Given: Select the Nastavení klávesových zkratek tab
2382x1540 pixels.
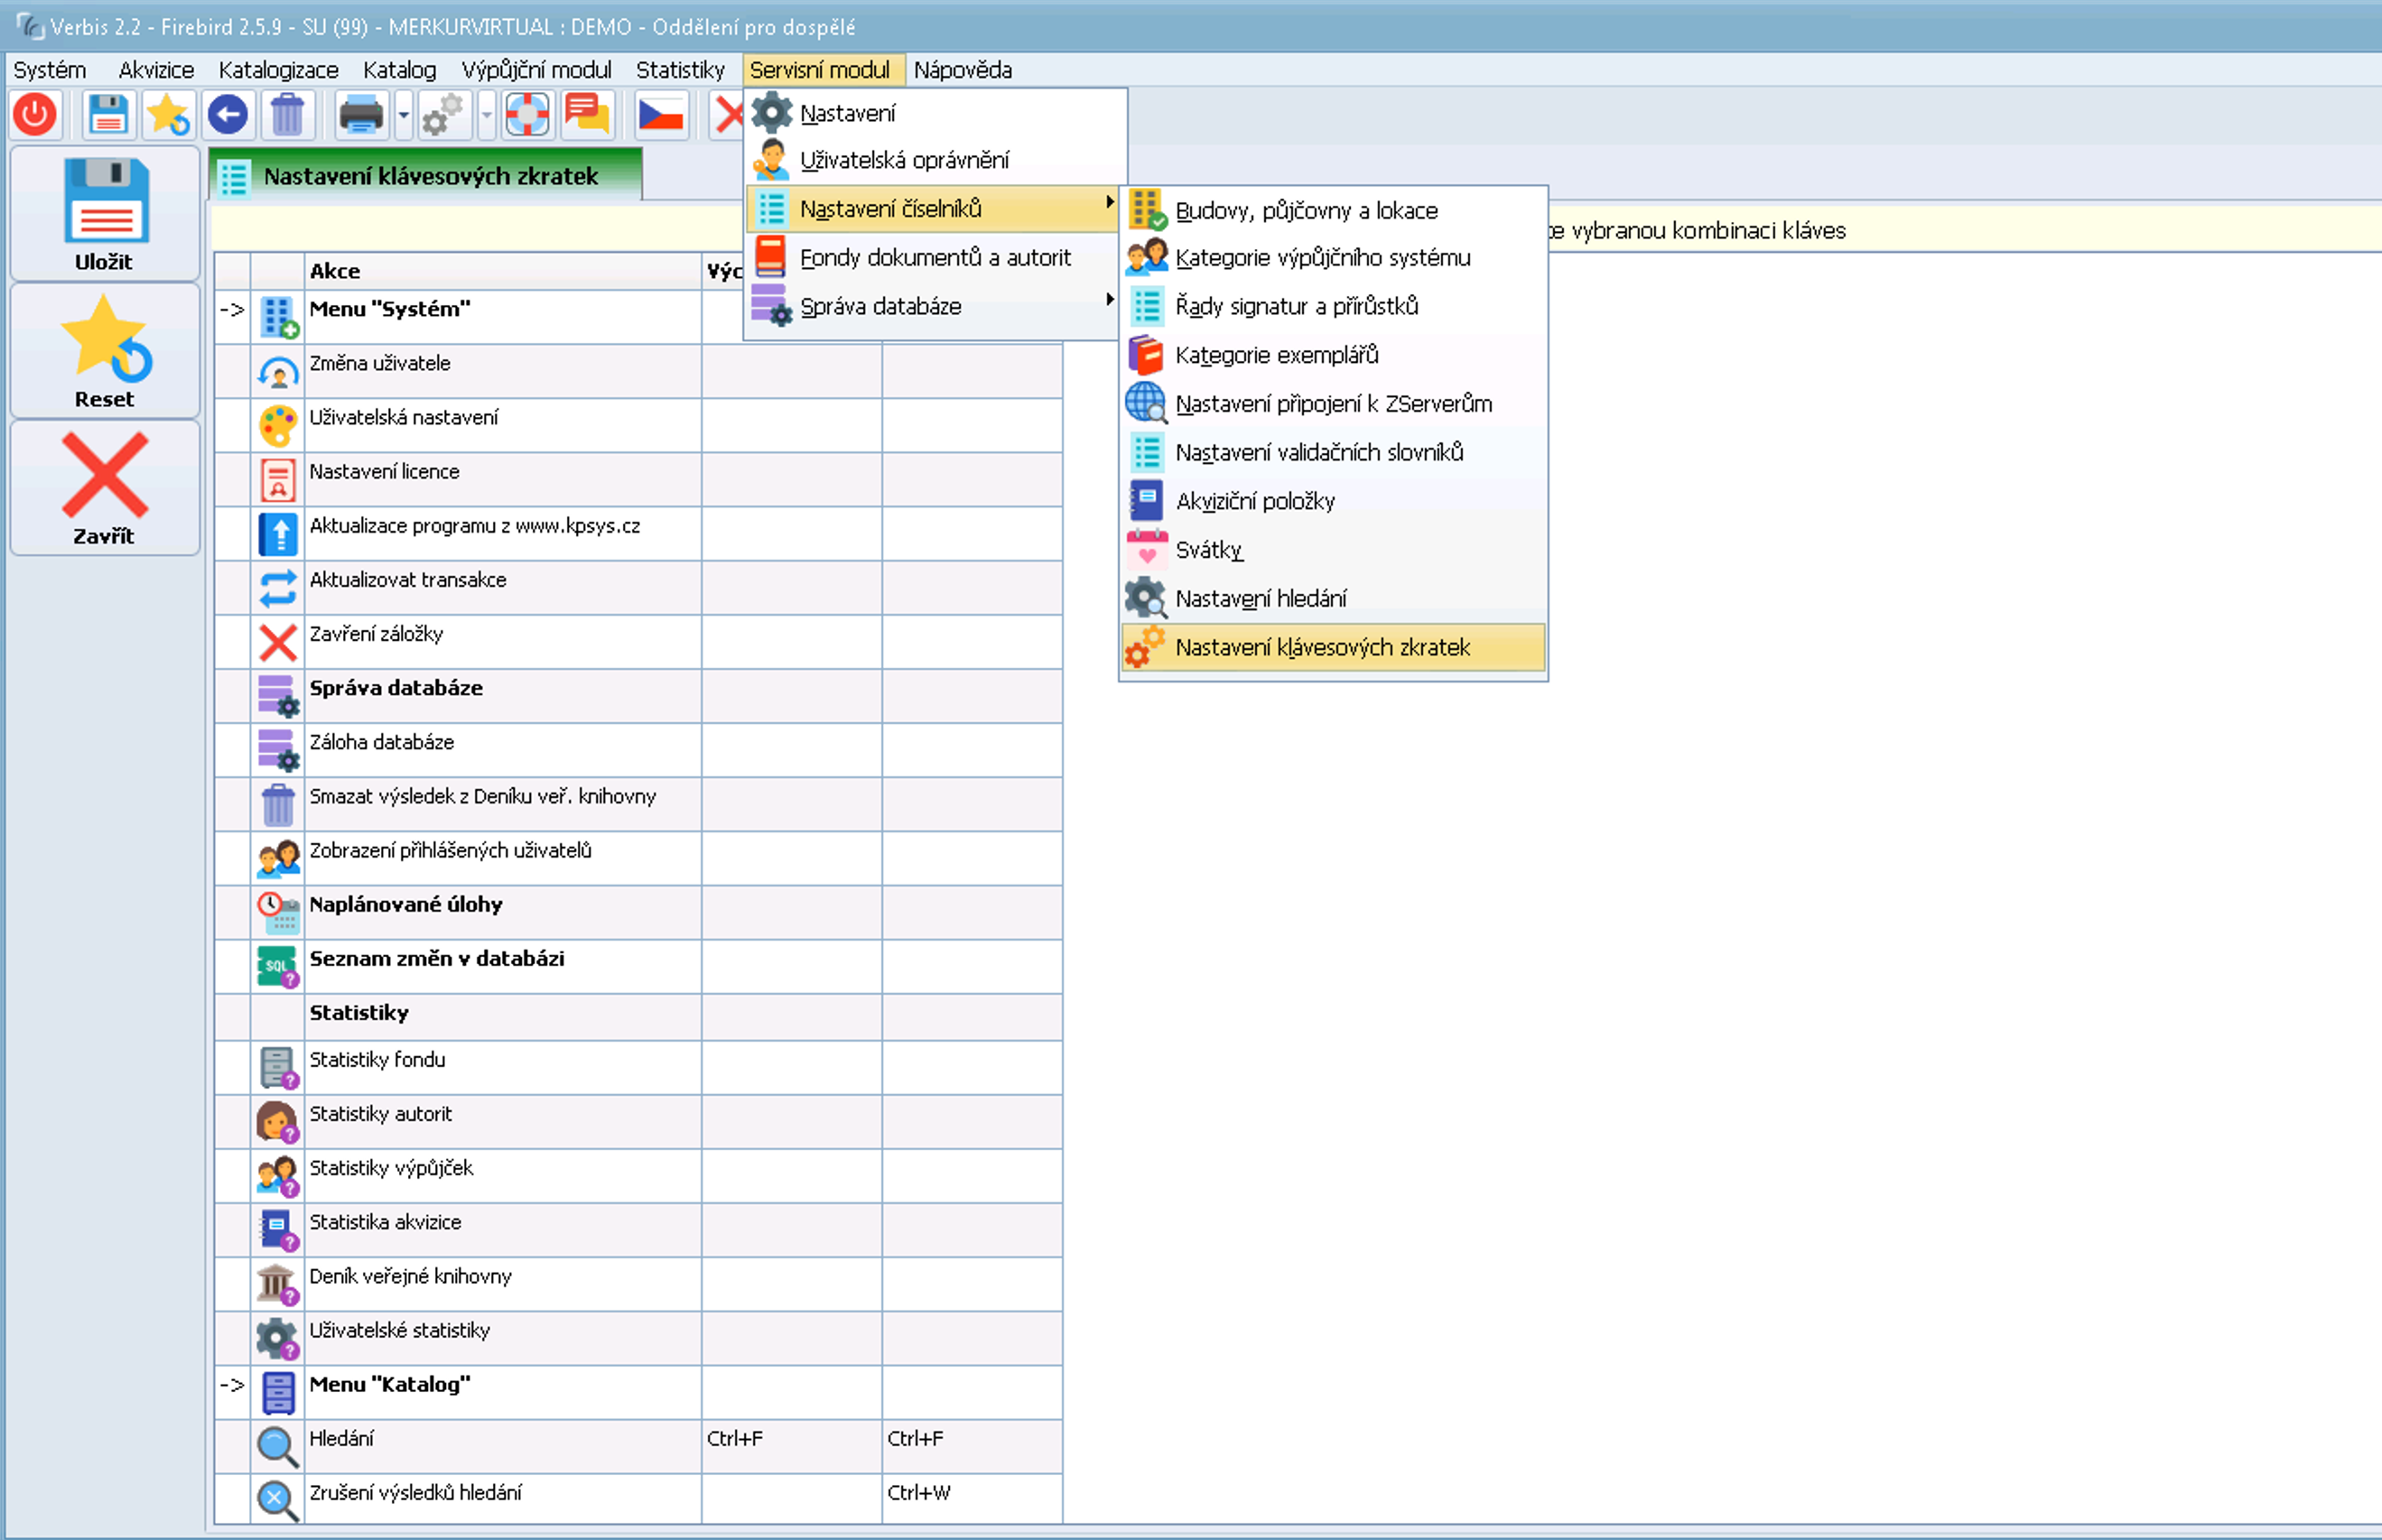Looking at the screenshot, I should [x=426, y=176].
